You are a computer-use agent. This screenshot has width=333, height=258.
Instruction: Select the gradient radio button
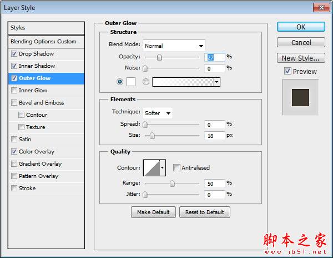click(x=146, y=82)
